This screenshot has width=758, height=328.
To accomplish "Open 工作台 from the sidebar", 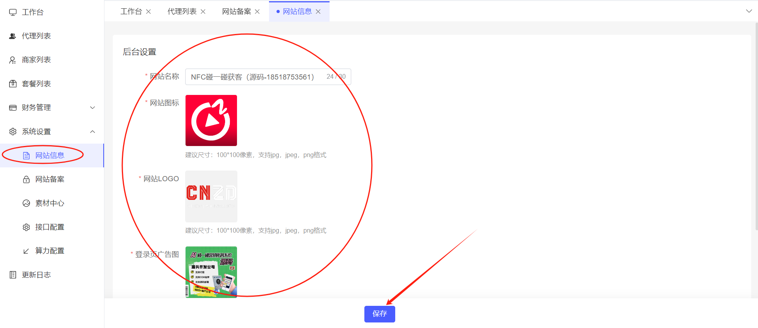I will point(52,12).
